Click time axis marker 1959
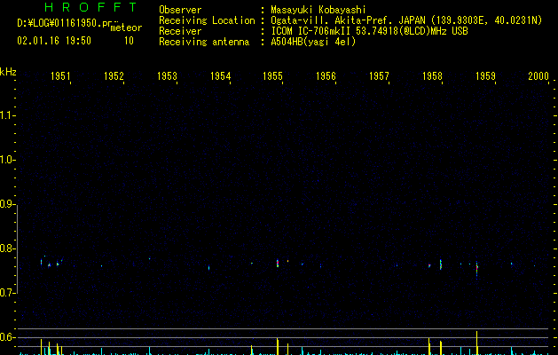The width and height of the screenshot is (558, 355). click(x=485, y=75)
